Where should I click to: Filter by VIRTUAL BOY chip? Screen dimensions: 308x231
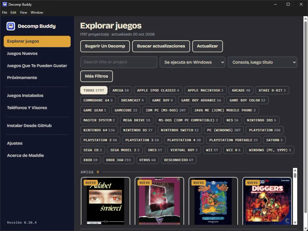pos(184,150)
